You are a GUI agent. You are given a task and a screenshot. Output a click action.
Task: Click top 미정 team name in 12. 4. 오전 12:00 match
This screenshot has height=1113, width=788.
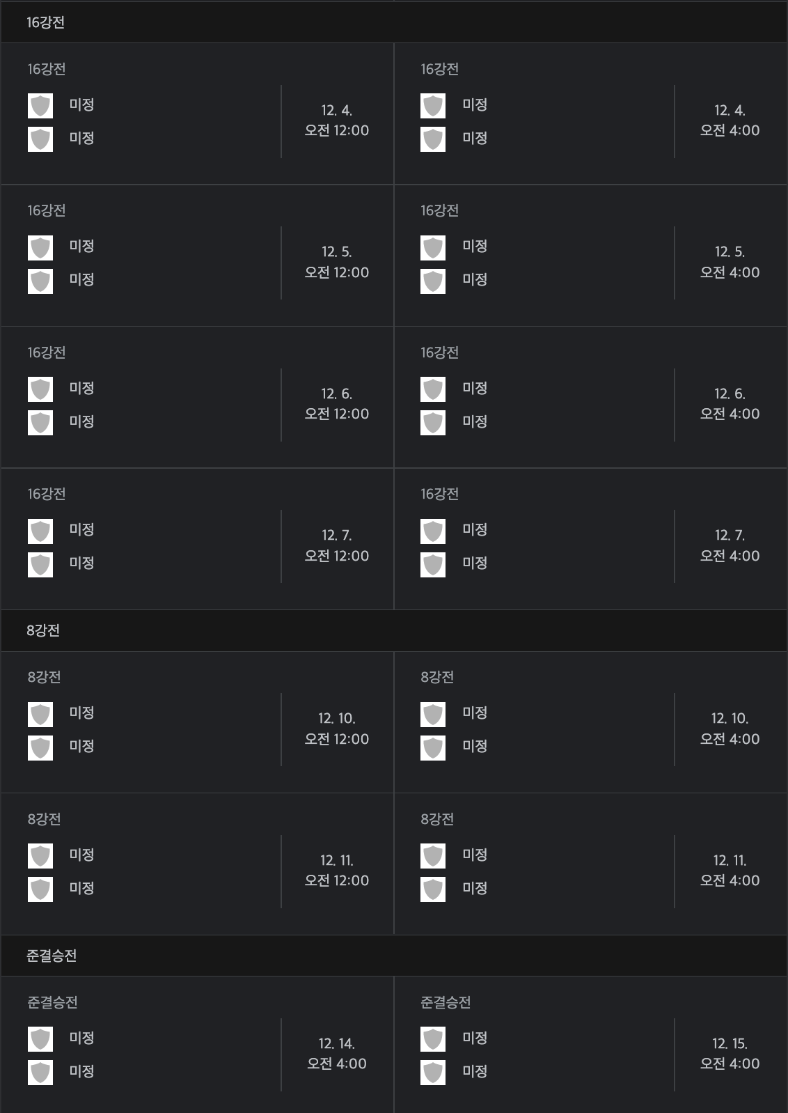coord(81,104)
